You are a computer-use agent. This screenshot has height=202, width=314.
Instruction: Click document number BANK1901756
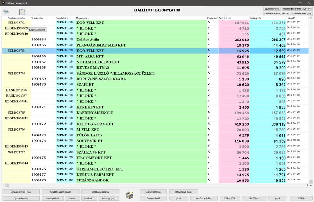(16, 90)
